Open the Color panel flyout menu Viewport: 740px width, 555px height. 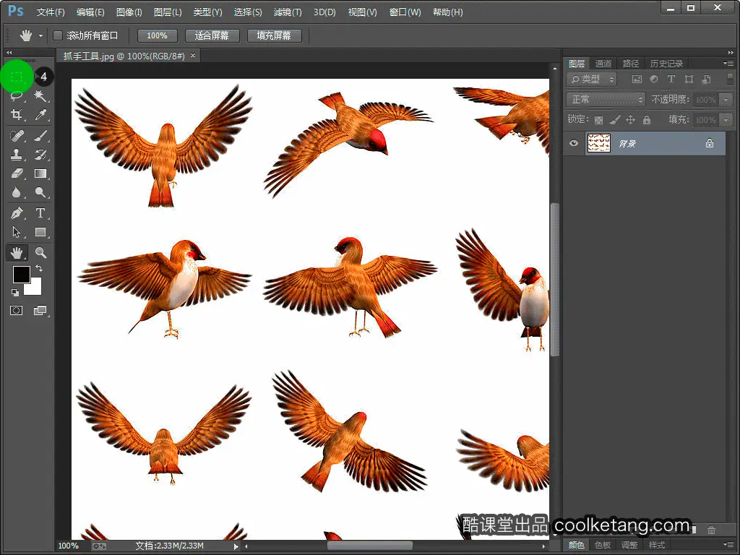point(728,545)
